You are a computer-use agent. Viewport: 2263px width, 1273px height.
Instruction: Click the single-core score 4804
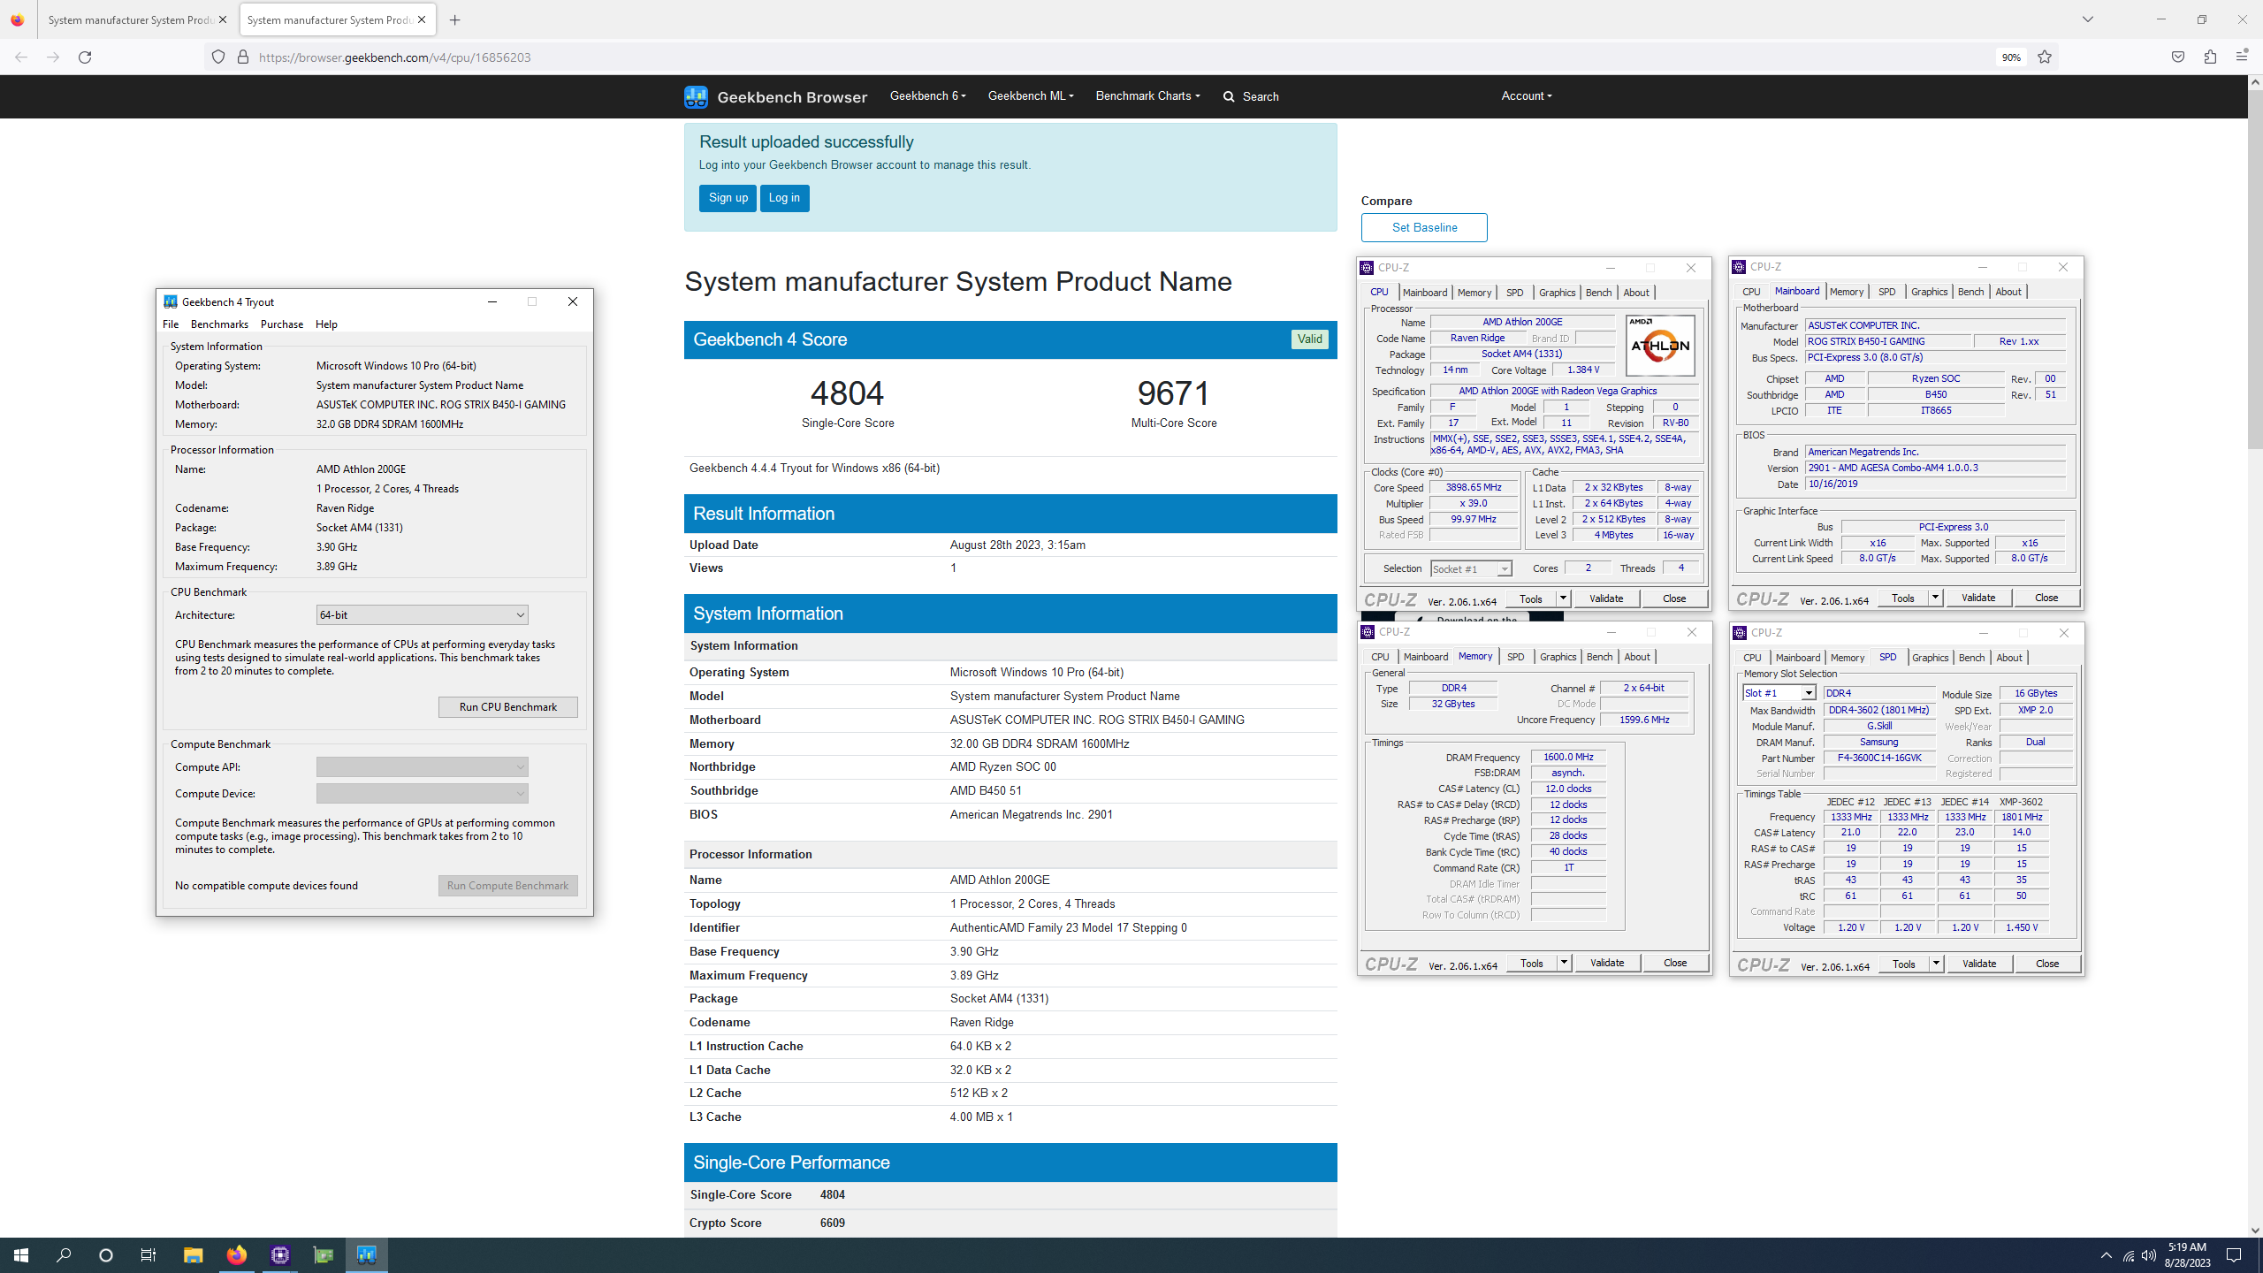[x=847, y=393]
